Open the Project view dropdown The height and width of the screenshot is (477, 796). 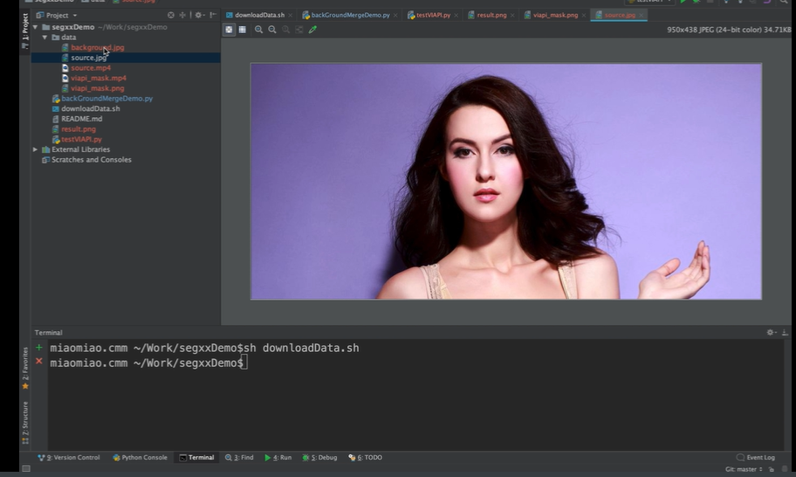tap(57, 15)
